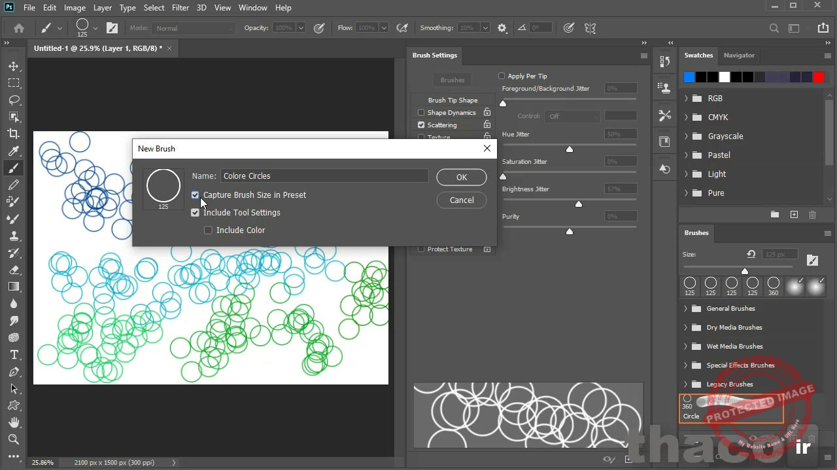Viewport: 837px width, 470px height.
Task: Expand the Pastel swatch group
Action: click(x=686, y=155)
